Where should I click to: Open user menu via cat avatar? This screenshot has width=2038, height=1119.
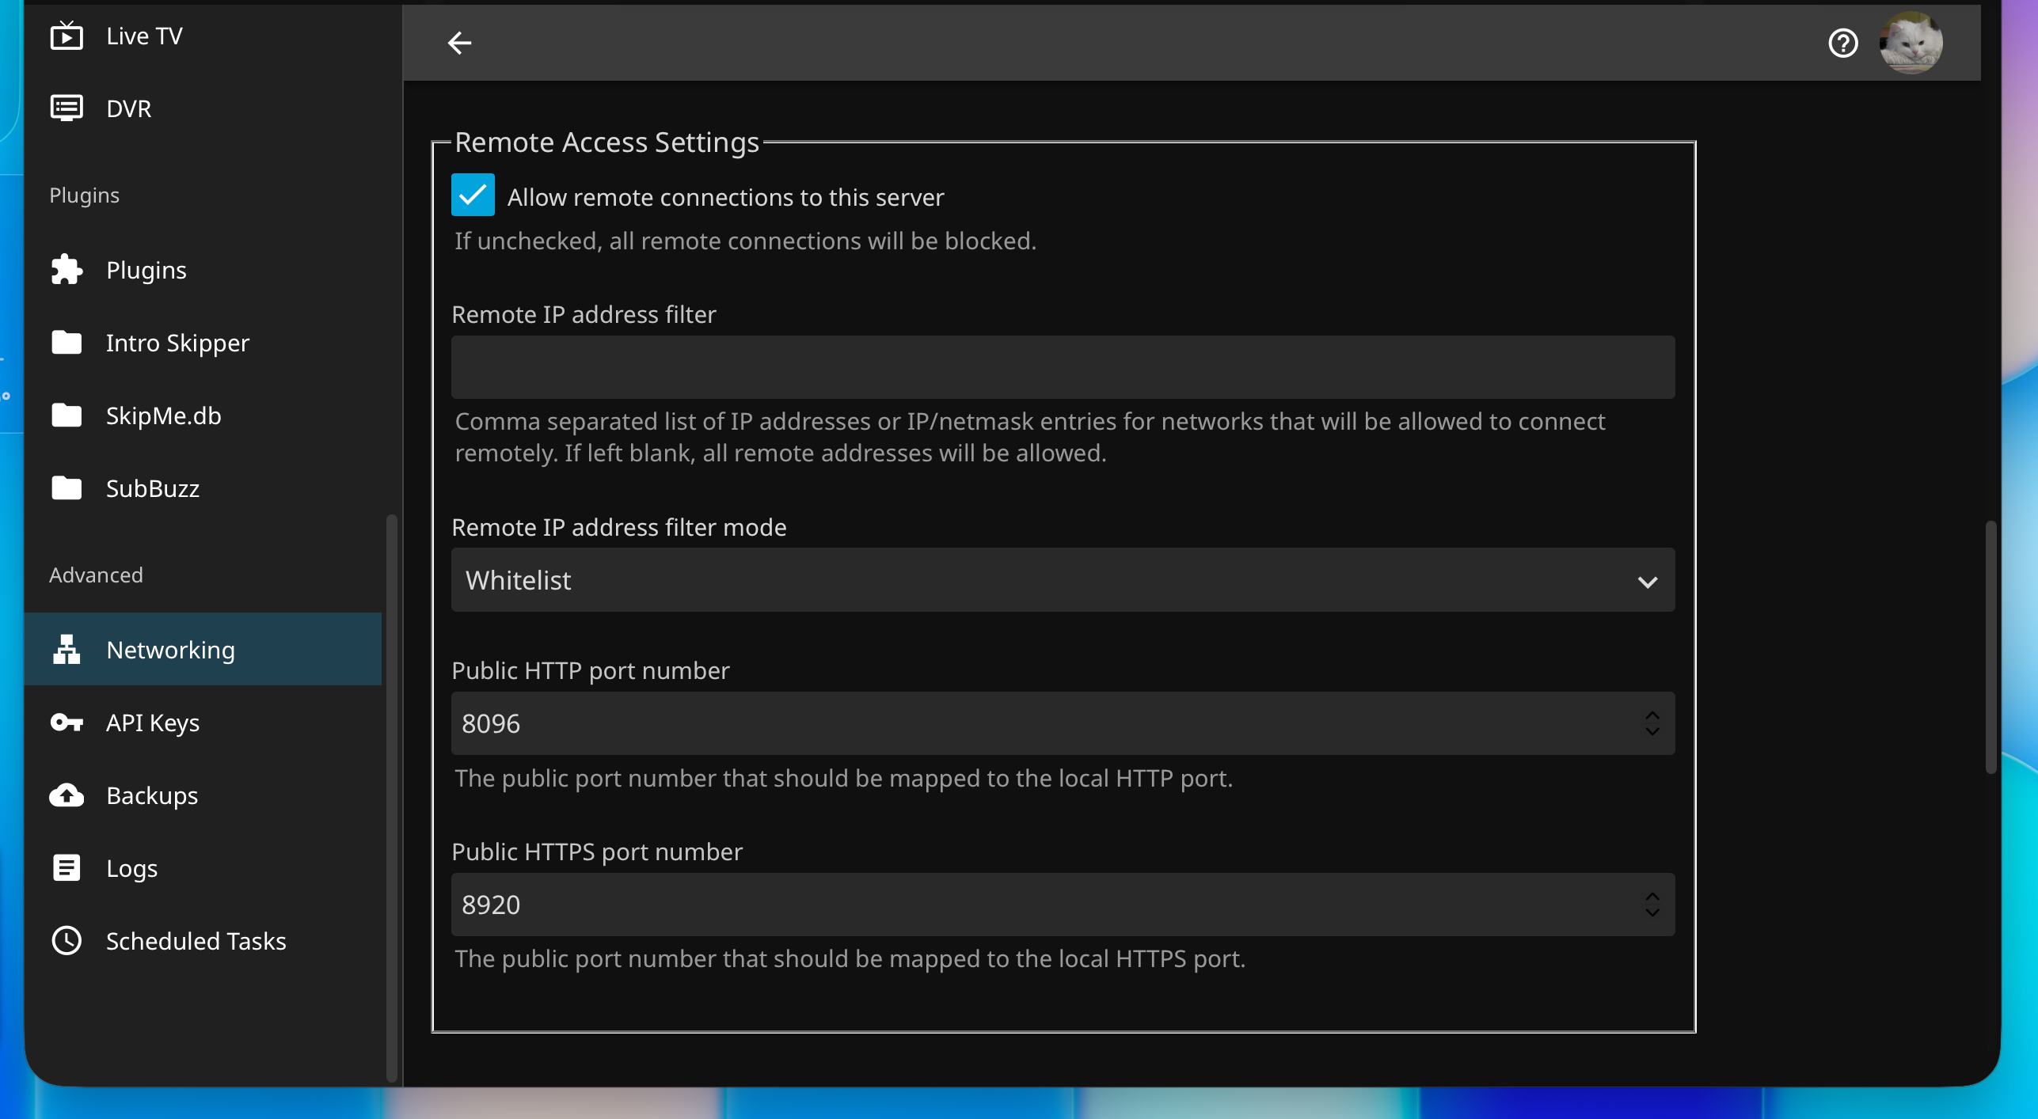(1911, 43)
